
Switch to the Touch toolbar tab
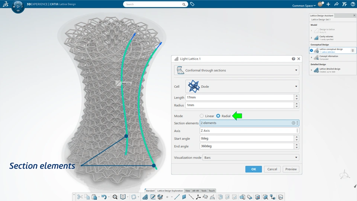(212, 191)
